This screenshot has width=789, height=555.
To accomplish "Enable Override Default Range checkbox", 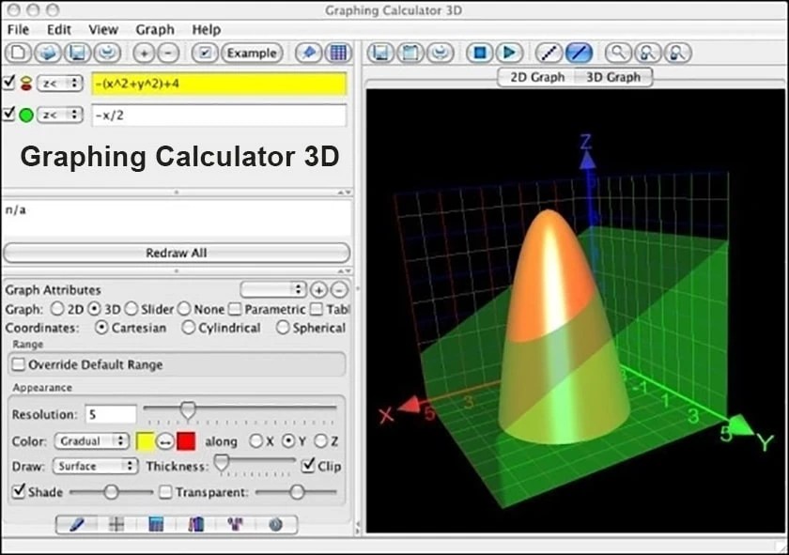I will tap(19, 364).
